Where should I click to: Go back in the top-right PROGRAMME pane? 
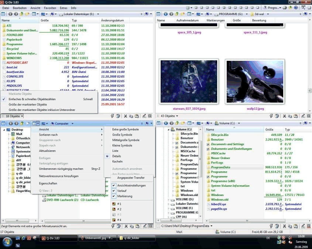tap(165, 14)
